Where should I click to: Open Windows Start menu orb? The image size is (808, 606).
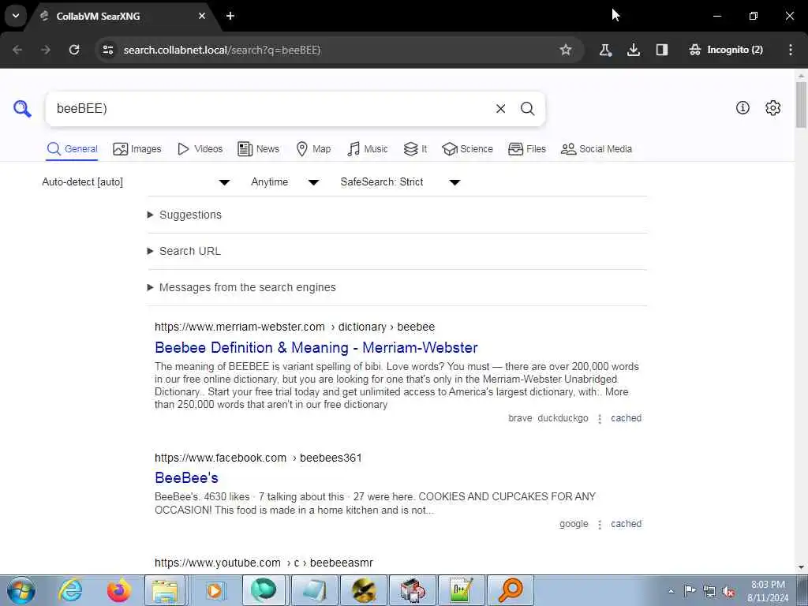pos(21,590)
